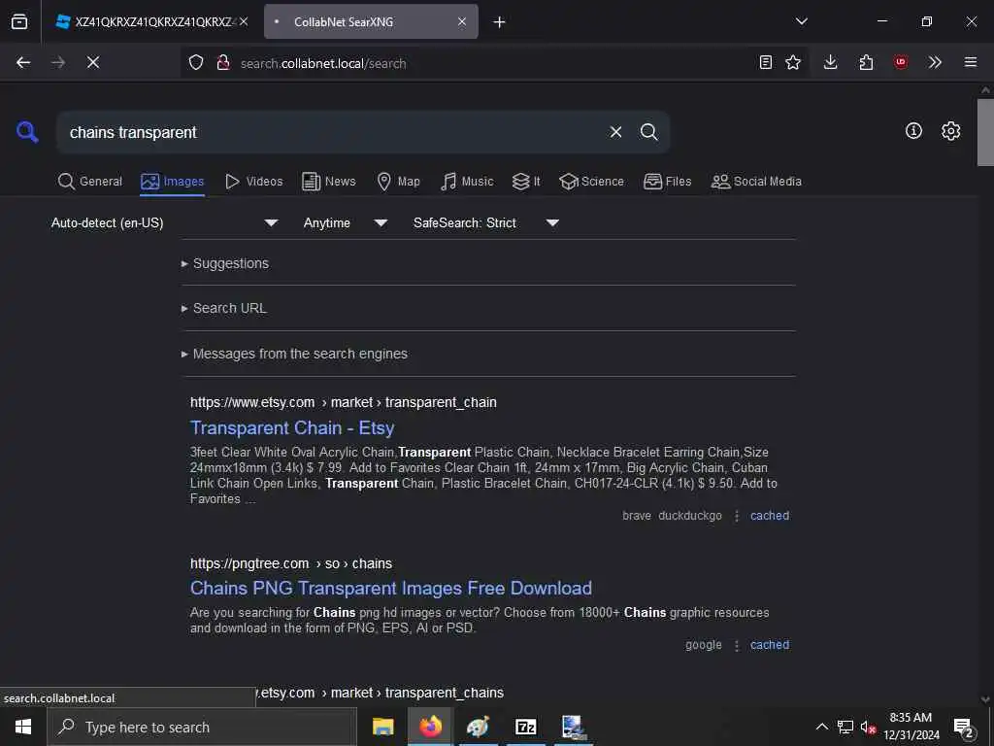Open the Windows Start menu
The height and width of the screenshot is (746, 994).
[23, 727]
